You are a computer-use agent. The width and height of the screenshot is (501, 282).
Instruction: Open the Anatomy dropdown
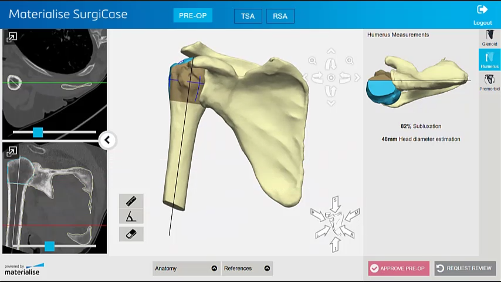pyautogui.click(x=186, y=268)
